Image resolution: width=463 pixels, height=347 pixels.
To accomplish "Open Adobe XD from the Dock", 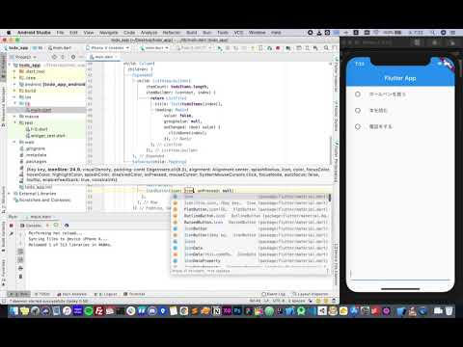I will coord(227,310).
